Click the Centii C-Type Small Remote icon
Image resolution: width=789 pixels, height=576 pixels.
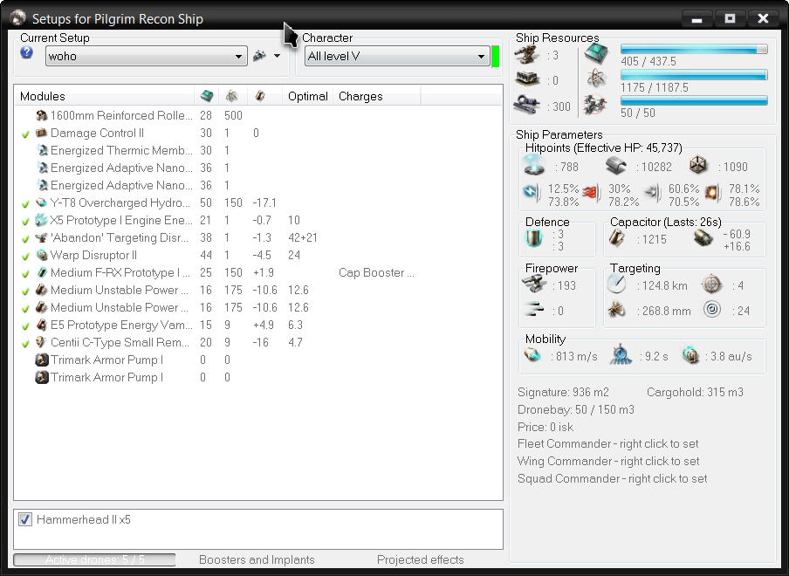[x=42, y=342]
